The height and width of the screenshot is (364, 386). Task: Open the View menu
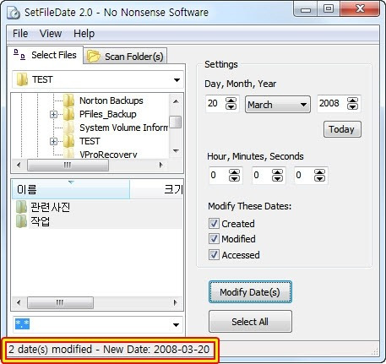51,34
